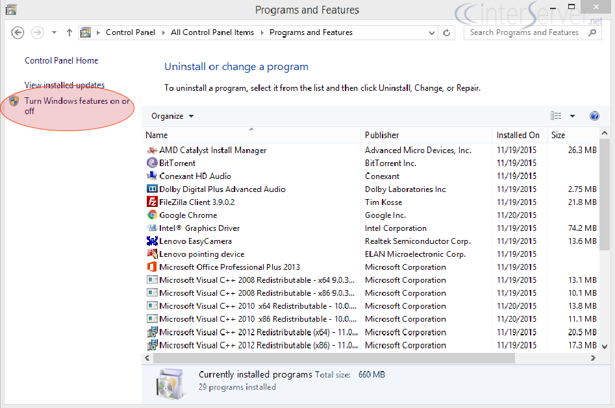Select the FileZilla Client icon
The width and height of the screenshot is (615, 408).
pos(152,202)
